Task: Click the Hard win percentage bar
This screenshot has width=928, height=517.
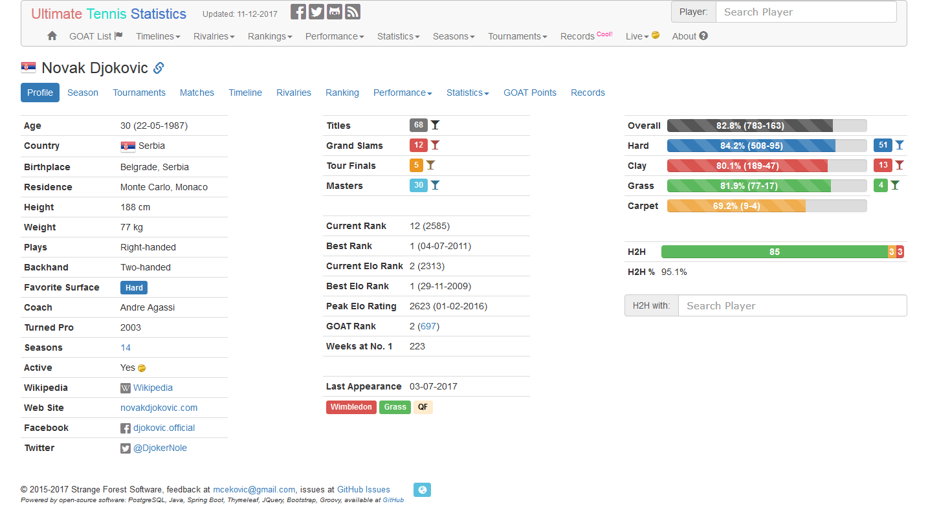Action: pyautogui.click(x=767, y=146)
